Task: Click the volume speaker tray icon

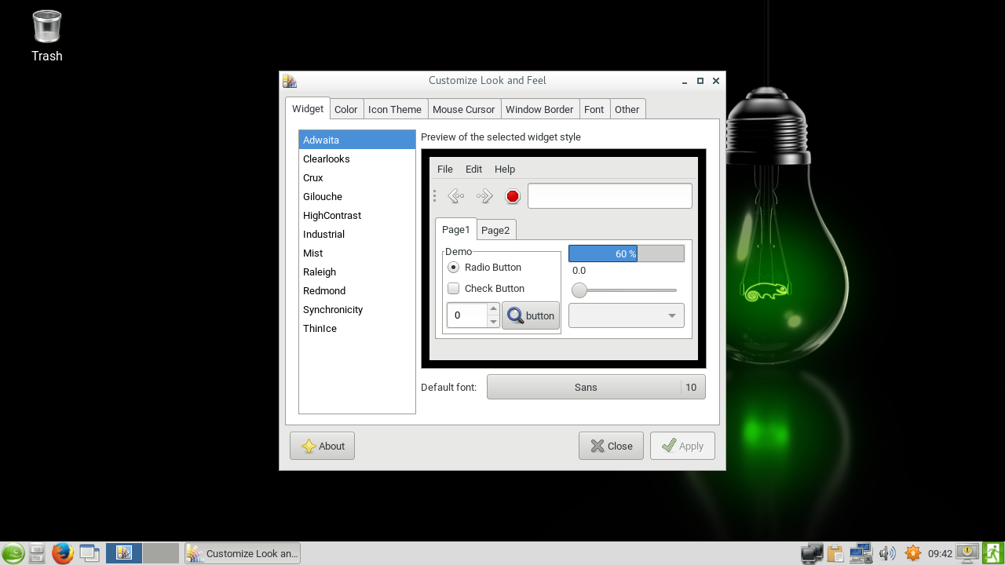Action: pyautogui.click(x=887, y=553)
